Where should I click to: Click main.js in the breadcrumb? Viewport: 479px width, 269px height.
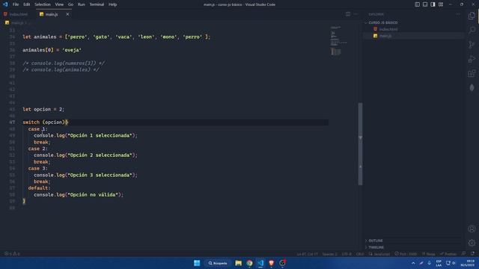click(x=17, y=22)
